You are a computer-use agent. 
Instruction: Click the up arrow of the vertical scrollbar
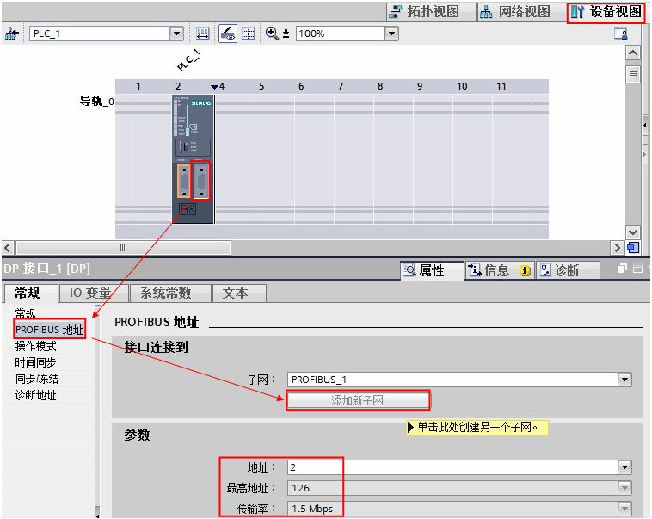(x=633, y=53)
